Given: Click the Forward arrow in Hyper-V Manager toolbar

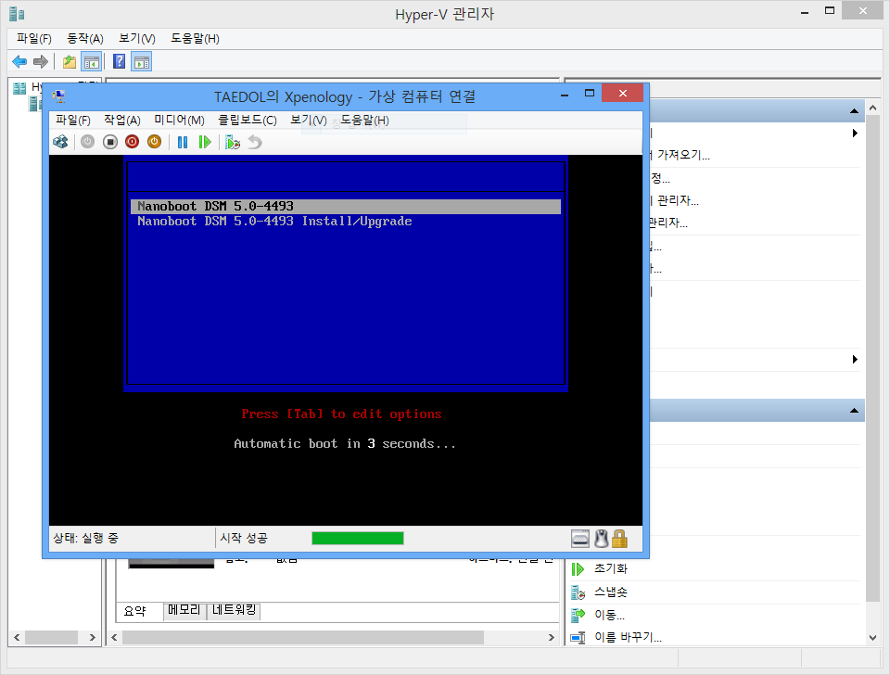Looking at the screenshot, I should click(41, 61).
